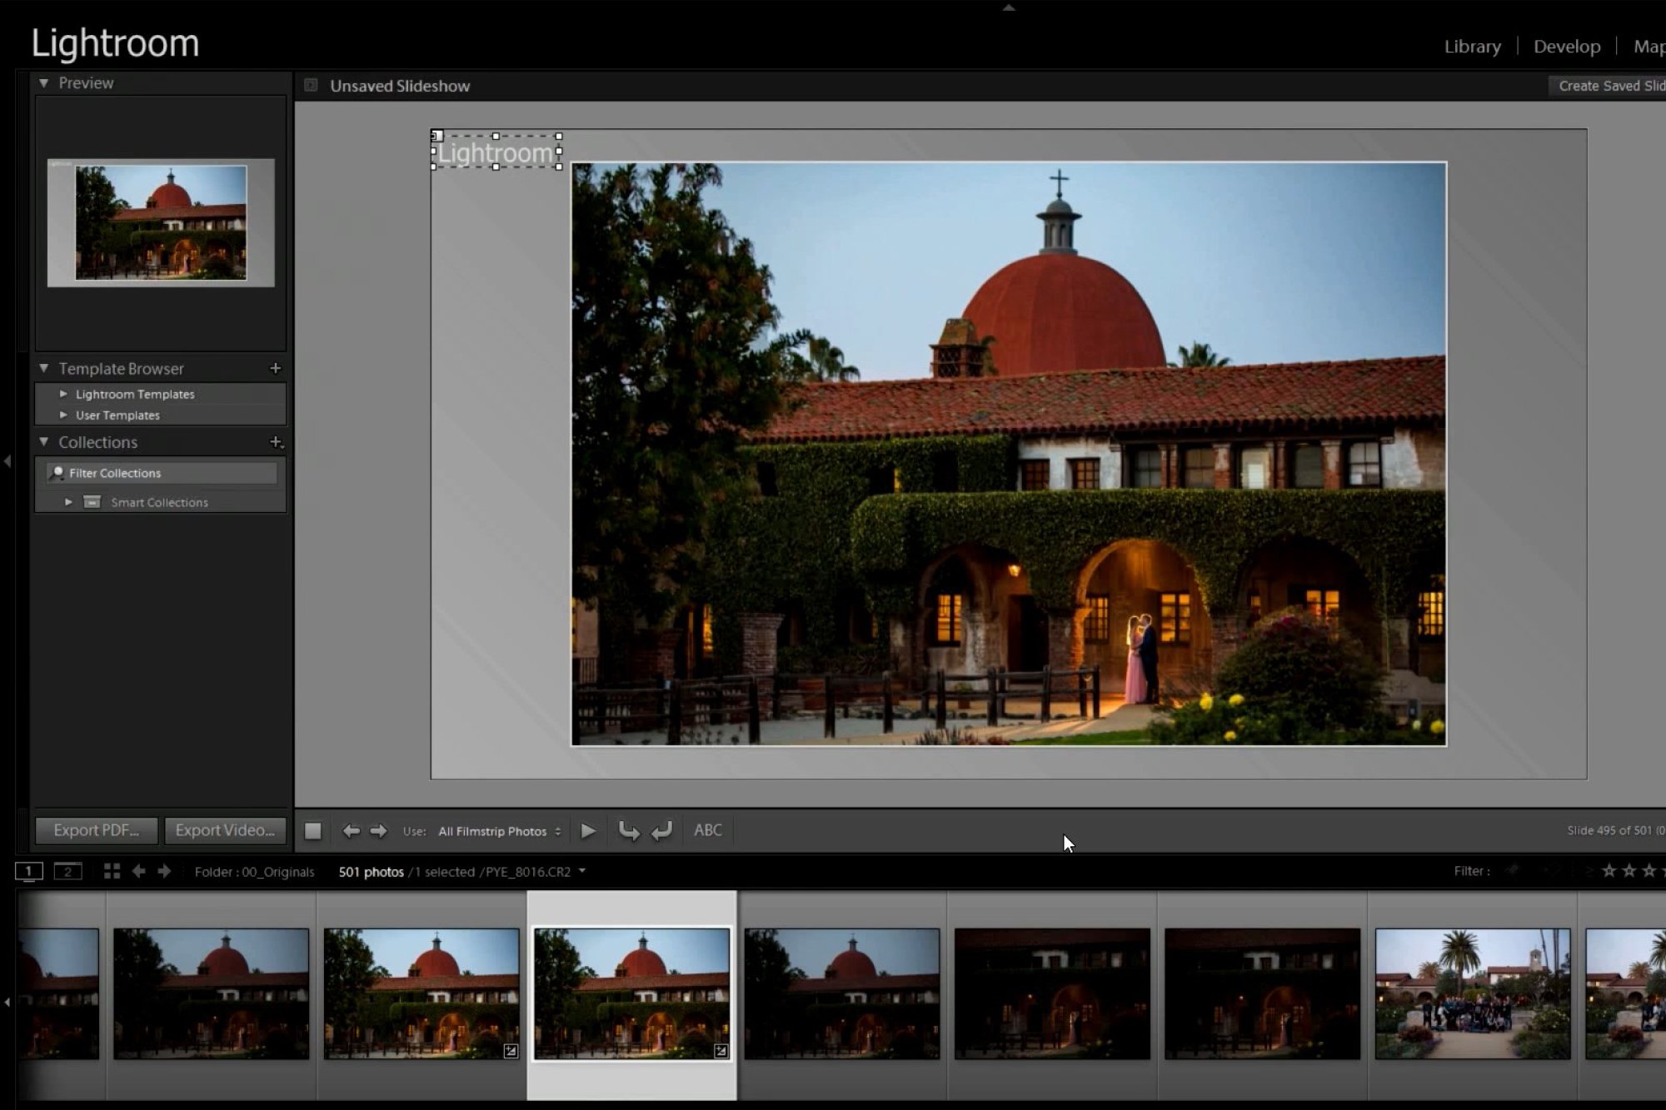Expand the User Templates folder
Image resolution: width=1666 pixels, height=1110 pixels.
tap(63, 415)
